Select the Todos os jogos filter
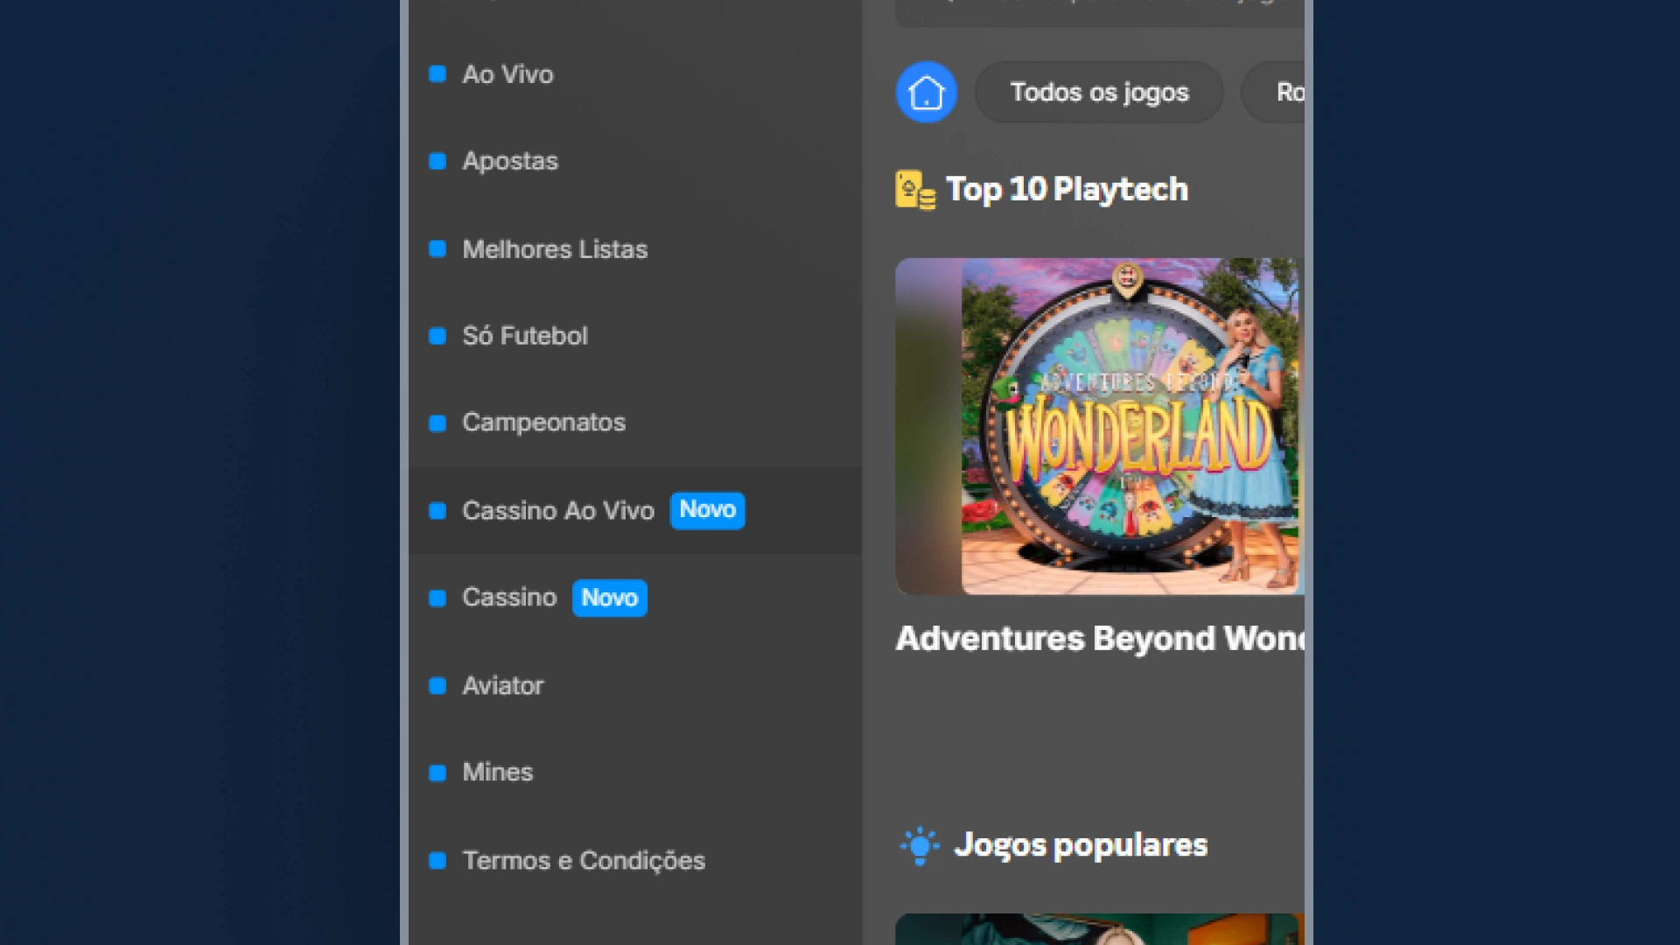The image size is (1680, 945). 1099,92
